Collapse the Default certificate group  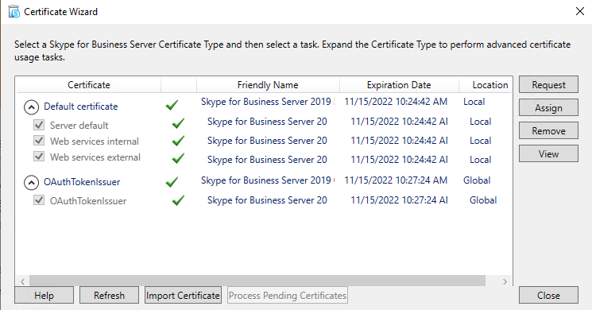31,107
